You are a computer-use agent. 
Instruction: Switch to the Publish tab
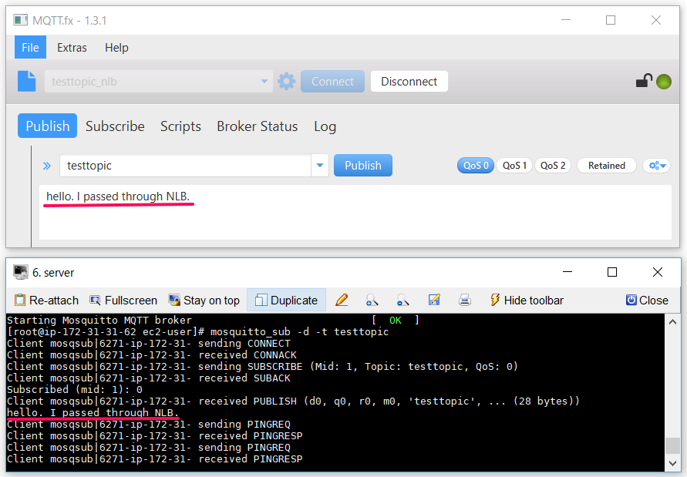[x=47, y=126]
